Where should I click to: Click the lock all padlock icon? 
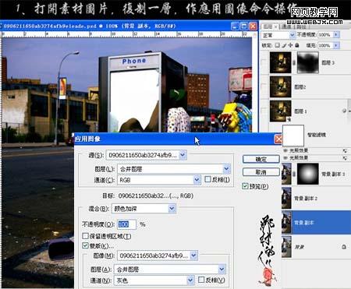[x=297, y=45]
